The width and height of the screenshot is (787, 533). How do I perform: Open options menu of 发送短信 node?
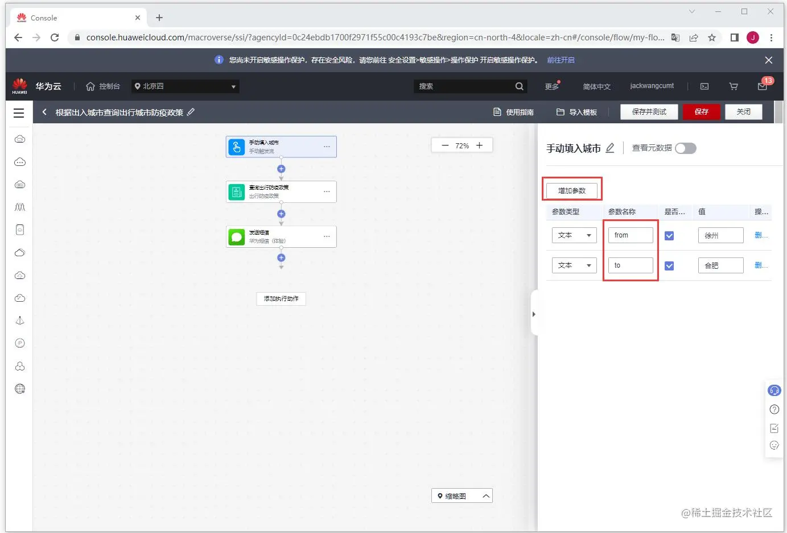(327, 236)
